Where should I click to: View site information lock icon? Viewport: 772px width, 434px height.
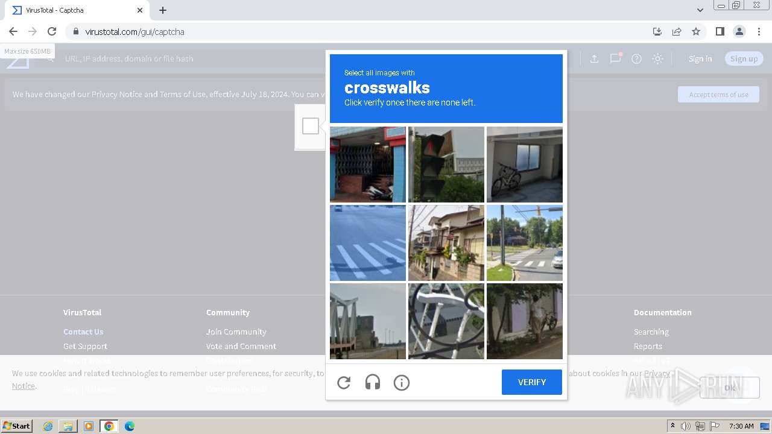[76, 31]
